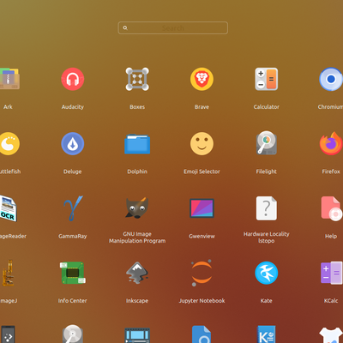Launch the Inkscape vector editor
Viewport: 343px width, 343px height.
click(137, 273)
